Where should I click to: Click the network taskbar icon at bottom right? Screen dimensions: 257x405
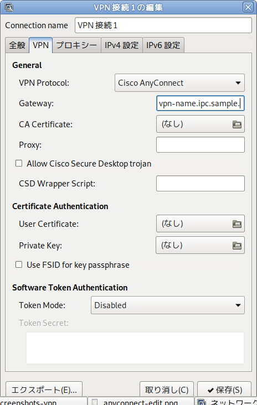[x=202, y=402]
